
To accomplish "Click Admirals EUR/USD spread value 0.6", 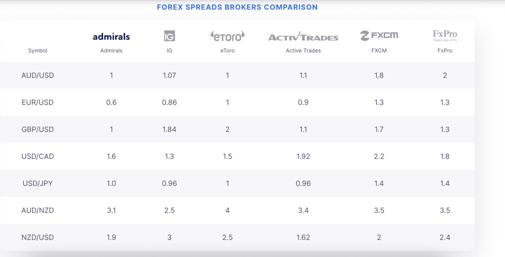I will point(111,102).
